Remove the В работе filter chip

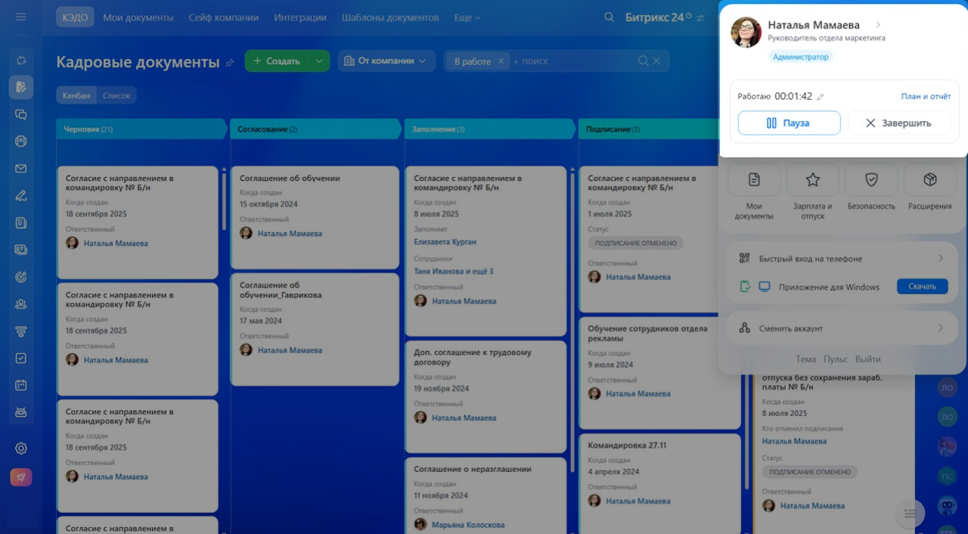[501, 61]
